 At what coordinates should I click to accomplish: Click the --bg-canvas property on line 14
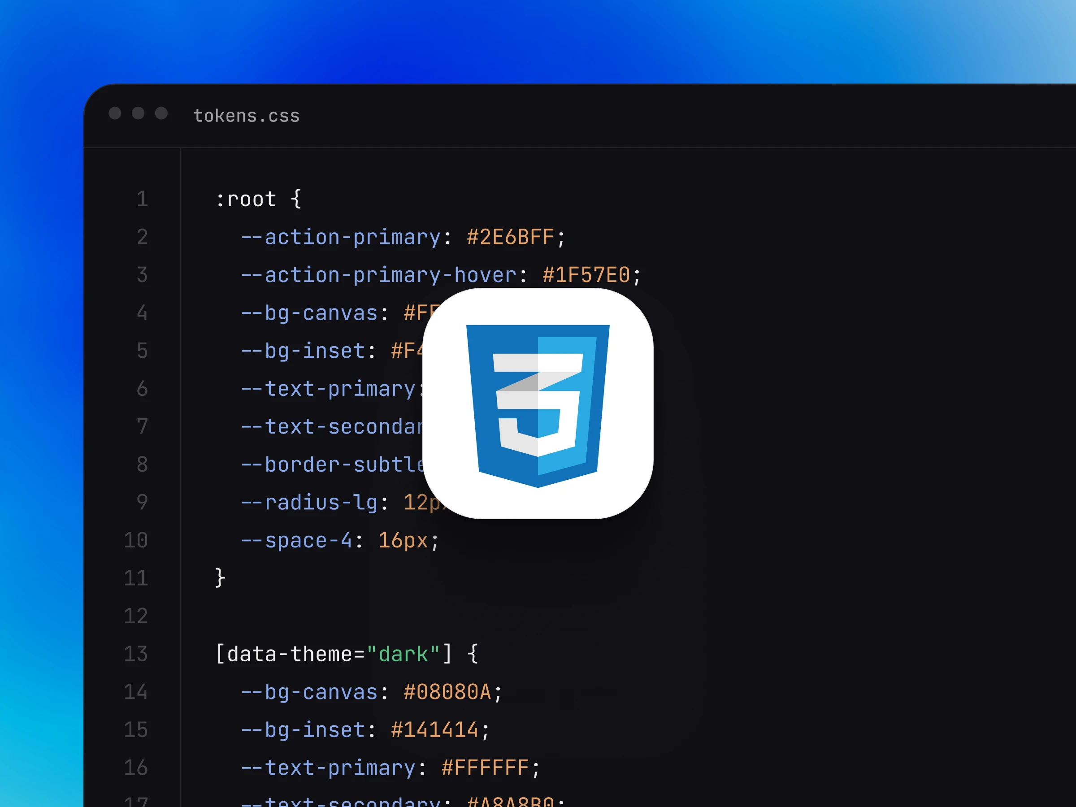(x=309, y=692)
